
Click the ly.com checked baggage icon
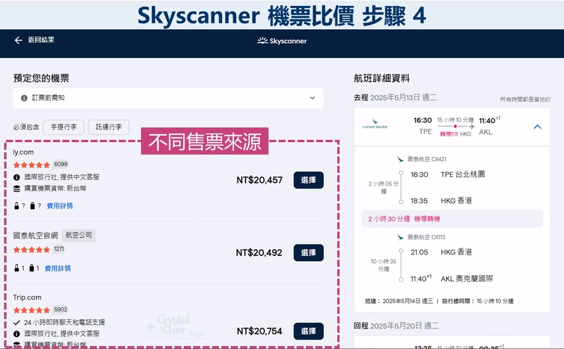point(32,206)
